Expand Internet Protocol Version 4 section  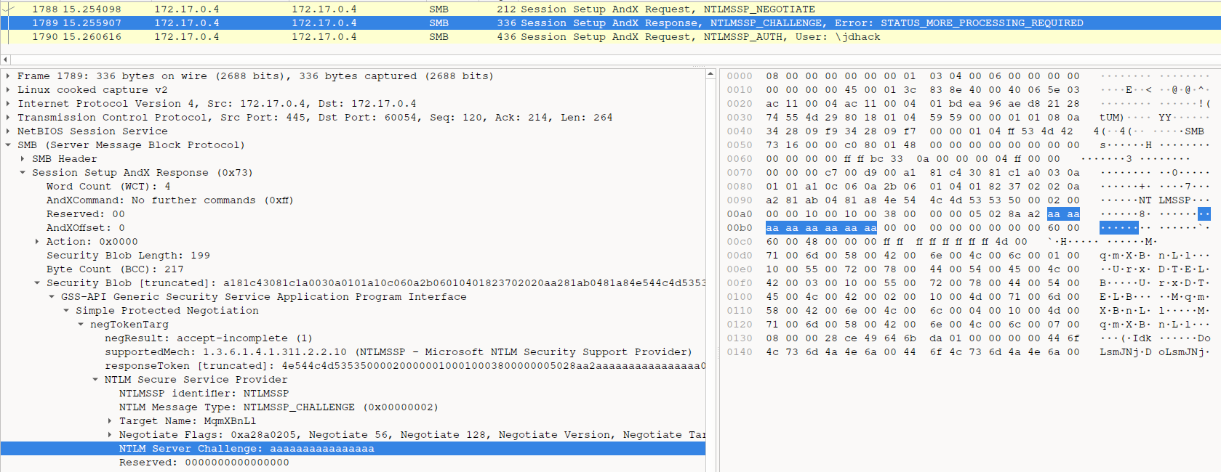(x=8, y=104)
